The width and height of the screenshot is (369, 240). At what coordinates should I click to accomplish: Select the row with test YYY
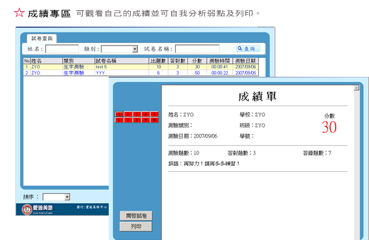coord(141,73)
